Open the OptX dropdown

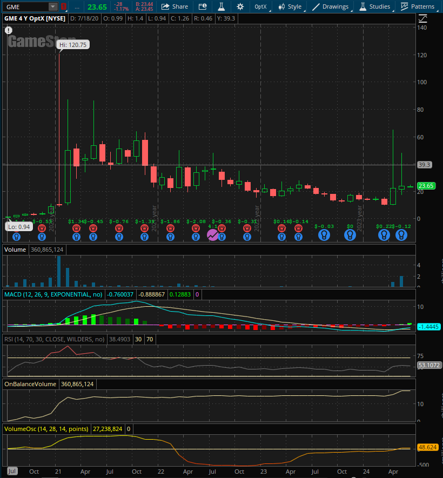tap(260, 6)
